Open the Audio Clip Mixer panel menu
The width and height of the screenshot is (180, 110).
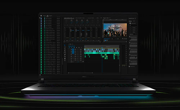point(73,18)
